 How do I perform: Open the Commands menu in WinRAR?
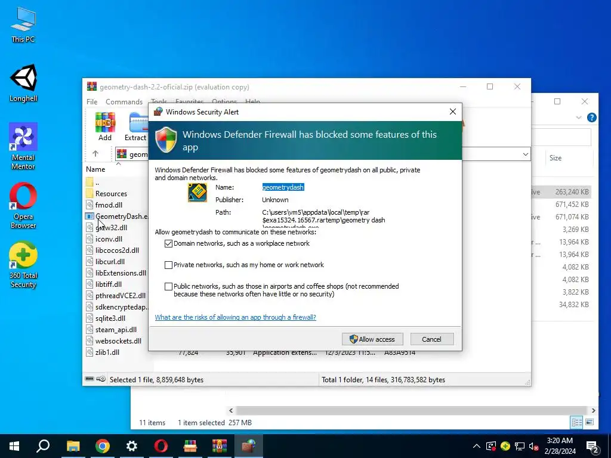[124, 101]
